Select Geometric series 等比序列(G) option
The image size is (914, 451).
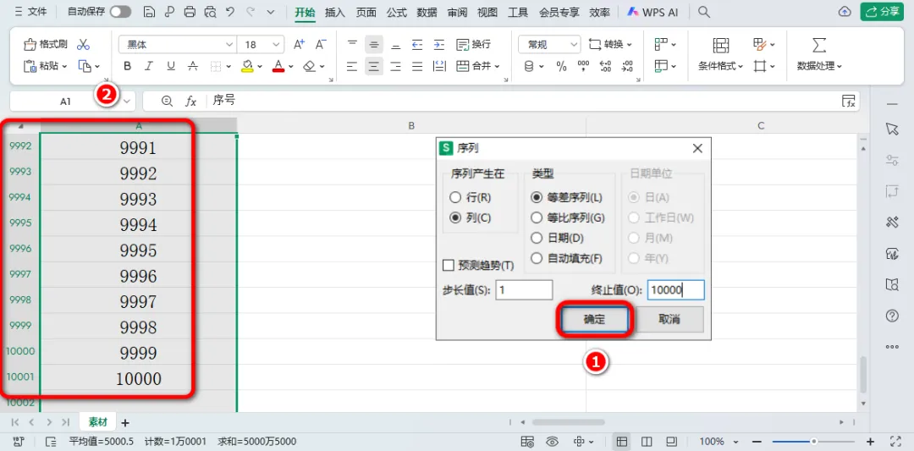click(x=537, y=218)
